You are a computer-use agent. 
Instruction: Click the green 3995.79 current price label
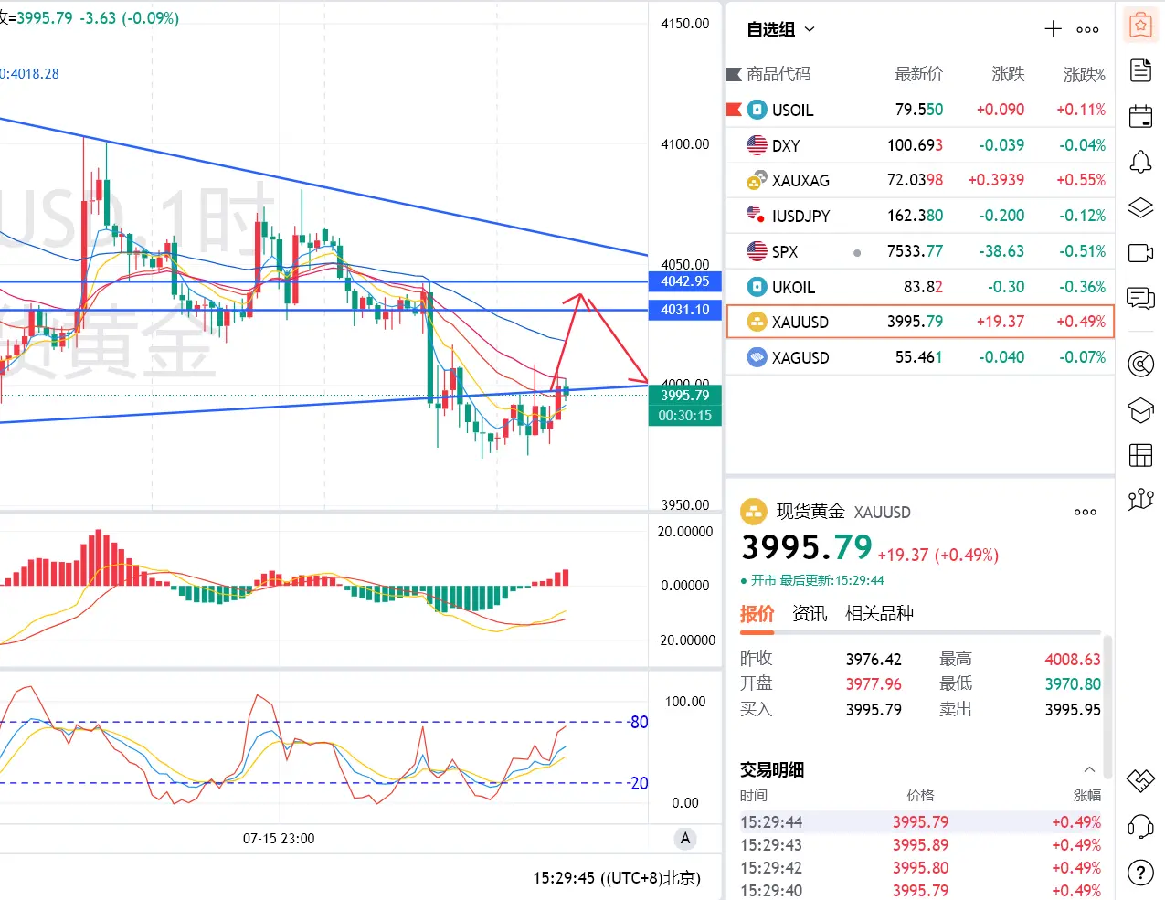[x=685, y=395]
